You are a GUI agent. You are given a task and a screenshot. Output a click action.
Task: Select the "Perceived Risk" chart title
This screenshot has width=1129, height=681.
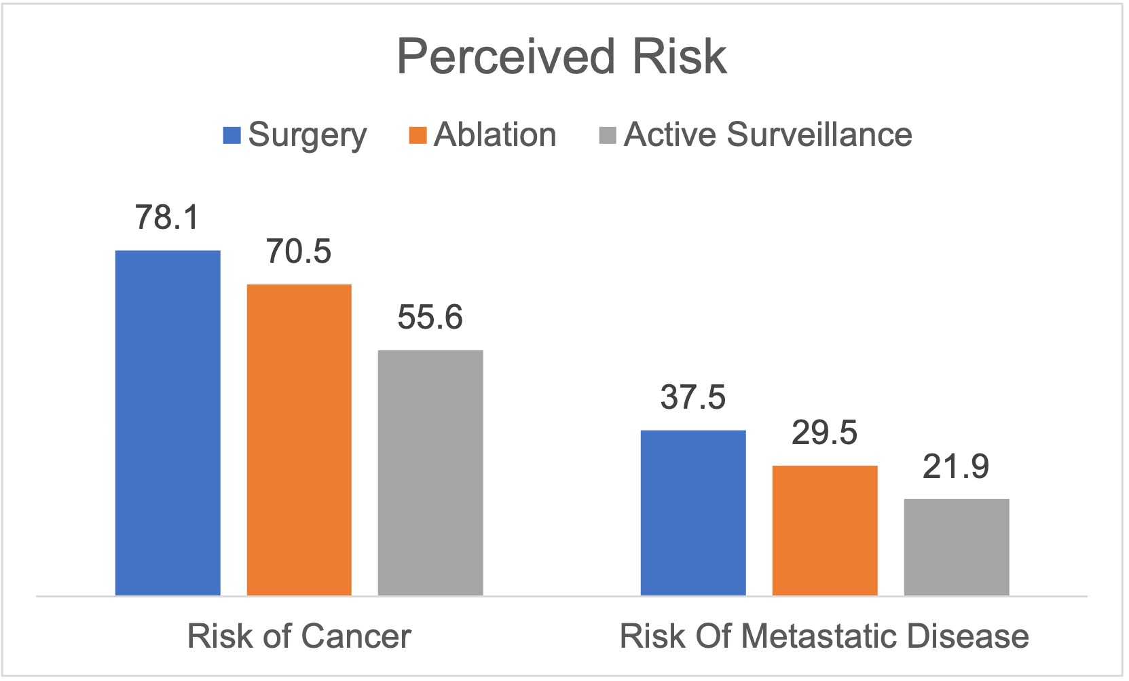pyautogui.click(x=562, y=56)
